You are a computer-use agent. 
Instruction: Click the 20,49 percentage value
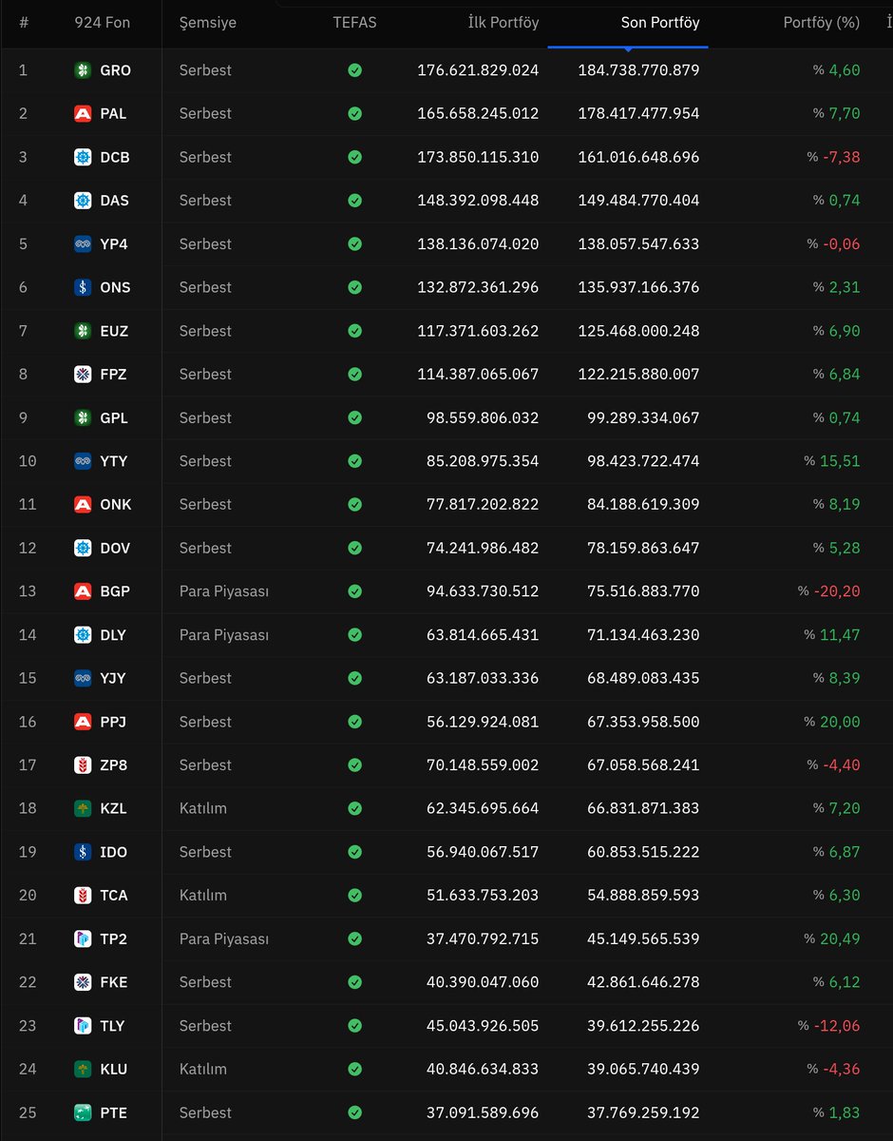pyautogui.click(x=840, y=938)
